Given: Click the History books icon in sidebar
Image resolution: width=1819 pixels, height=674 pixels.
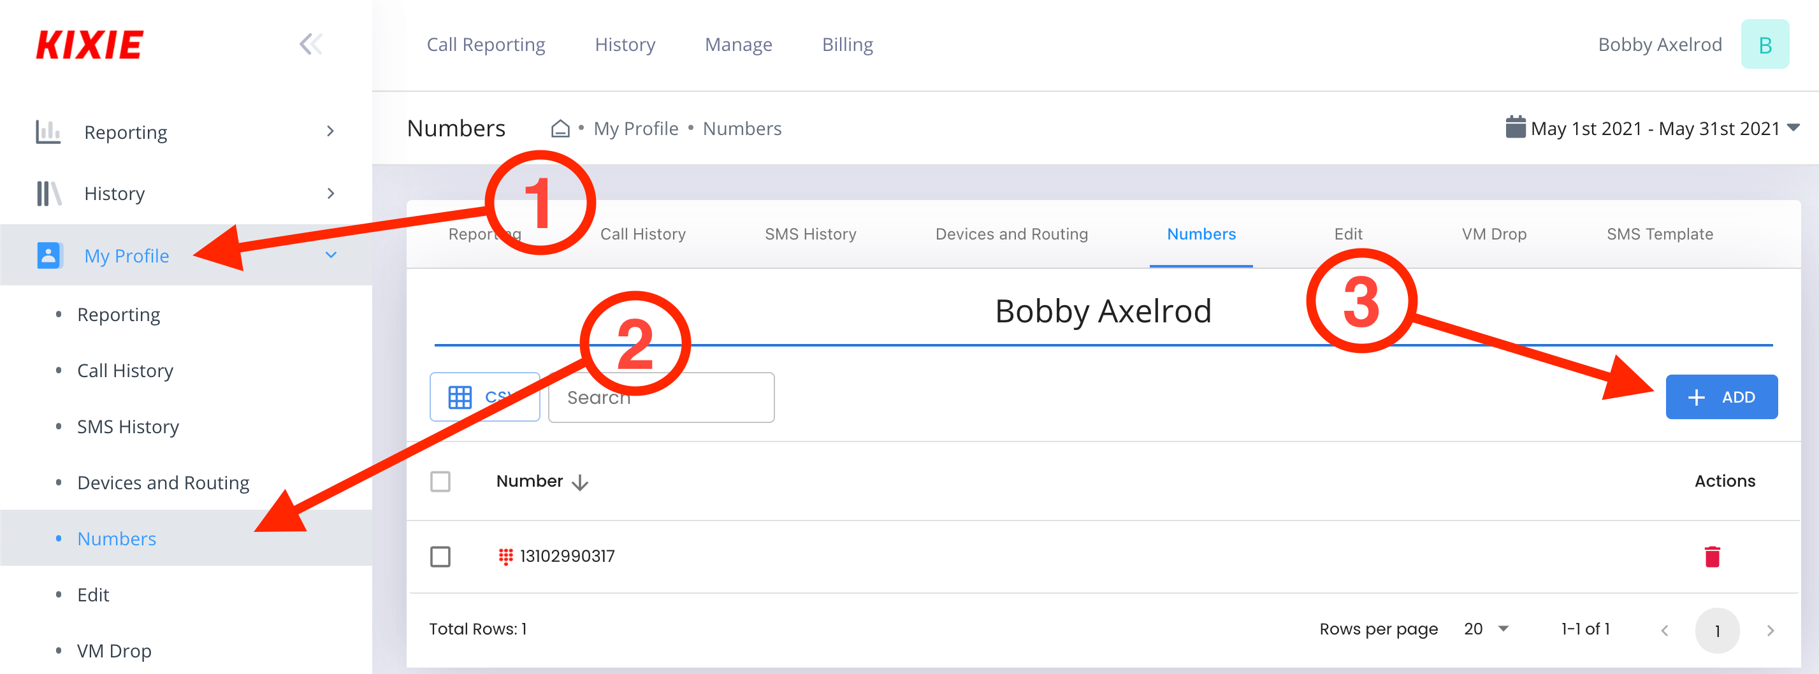Looking at the screenshot, I should point(48,194).
